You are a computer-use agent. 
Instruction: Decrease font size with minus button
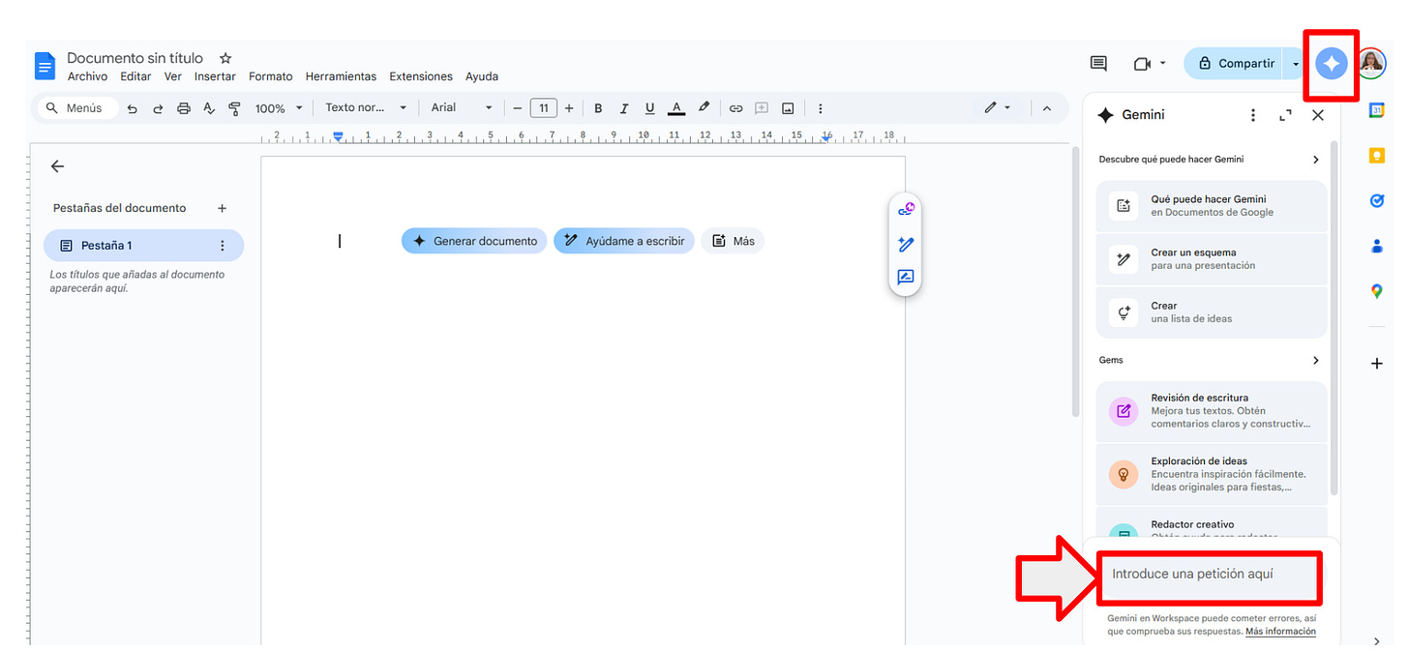pos(518,108)
